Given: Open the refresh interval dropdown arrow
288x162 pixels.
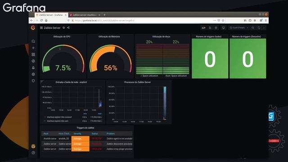Looking at the screenshot, I should click(264, 28).
